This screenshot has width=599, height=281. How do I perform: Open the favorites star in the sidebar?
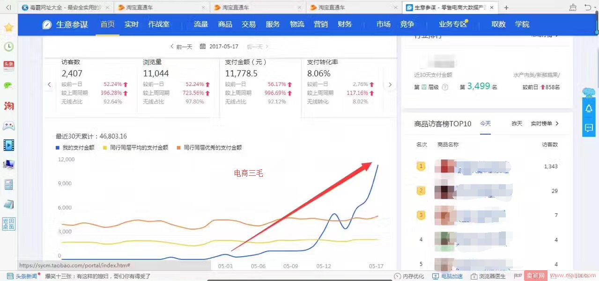pyautogui.click(x=8, y=28)
